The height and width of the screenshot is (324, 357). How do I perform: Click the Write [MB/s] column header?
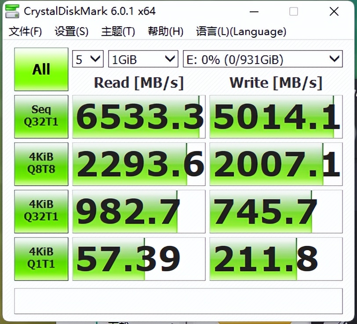click(276, 83)
